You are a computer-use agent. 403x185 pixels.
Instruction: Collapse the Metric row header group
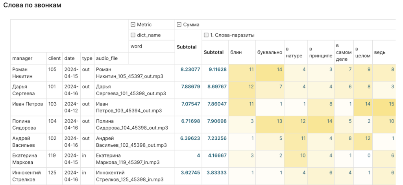[133, 25]
